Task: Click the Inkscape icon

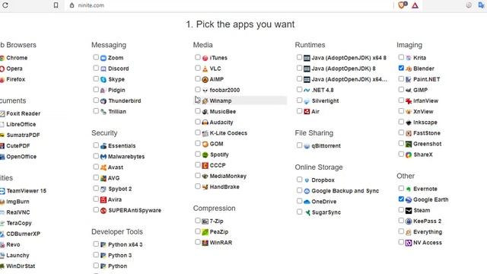Action: tap(409, 123)
